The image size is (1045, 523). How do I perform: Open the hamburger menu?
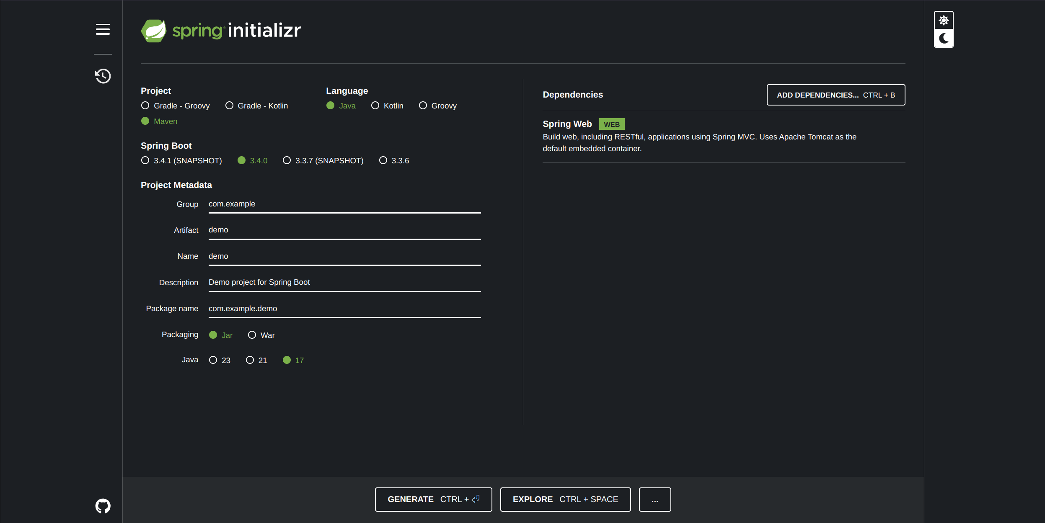pyautogui.click(x=103, y=29)
